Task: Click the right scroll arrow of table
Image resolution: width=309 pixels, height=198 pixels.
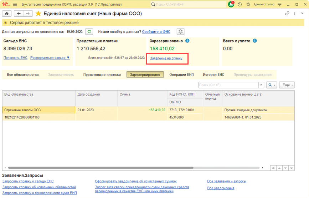Action: [x=263, y=168]
